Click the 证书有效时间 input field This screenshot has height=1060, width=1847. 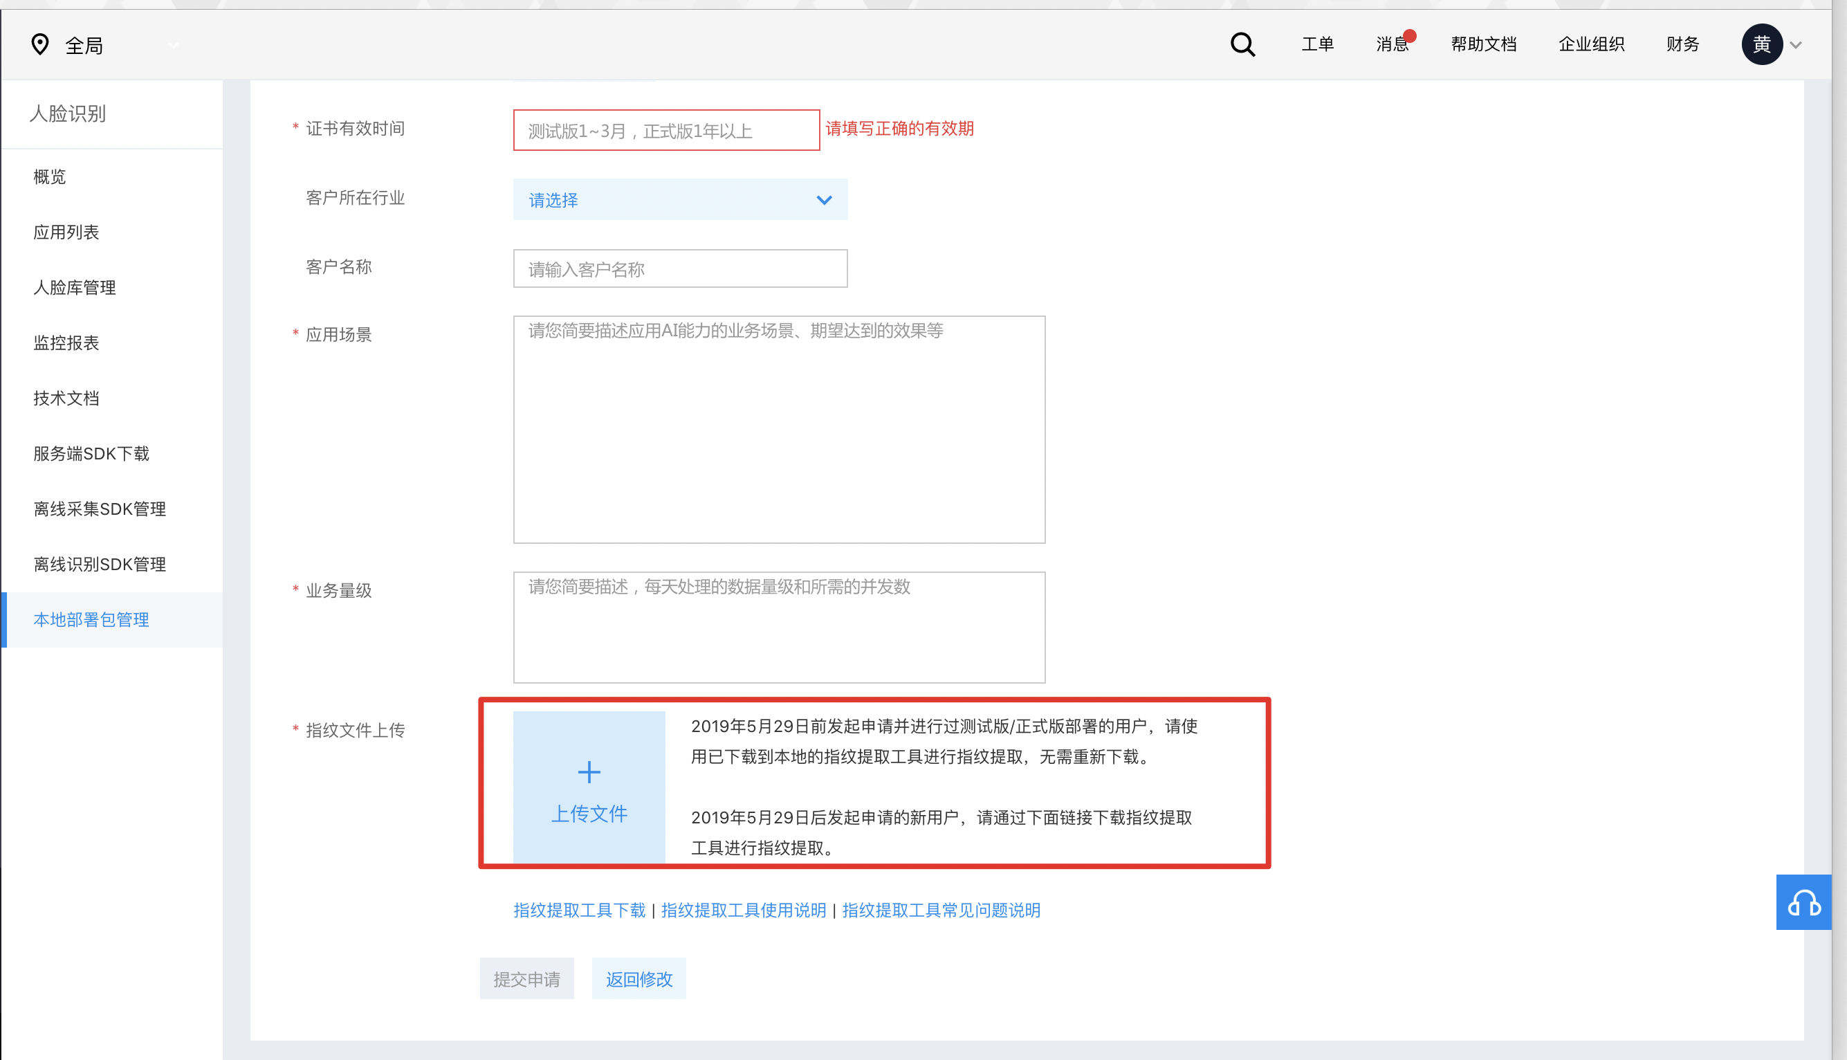666,130
